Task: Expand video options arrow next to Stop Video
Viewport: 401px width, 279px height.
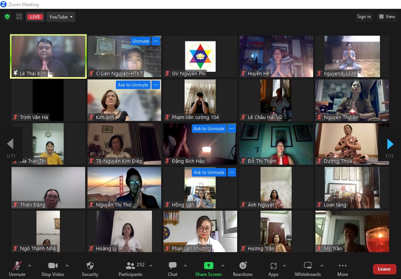Action: (x=67, y=266)
